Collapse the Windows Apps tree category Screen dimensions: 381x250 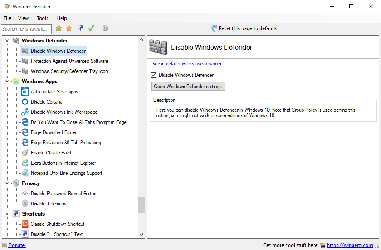[x=7, y=81]
